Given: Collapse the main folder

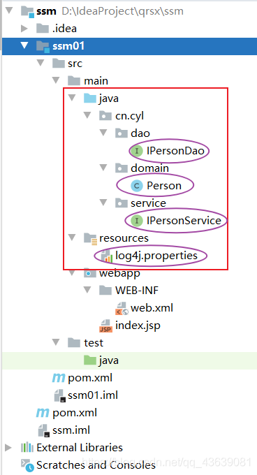Looking at the screenshot, I should [56, 80].
